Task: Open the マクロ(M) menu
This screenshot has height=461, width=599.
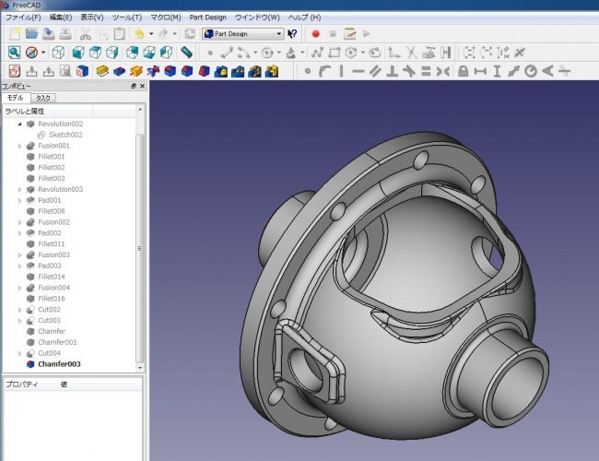Action: 166,18
